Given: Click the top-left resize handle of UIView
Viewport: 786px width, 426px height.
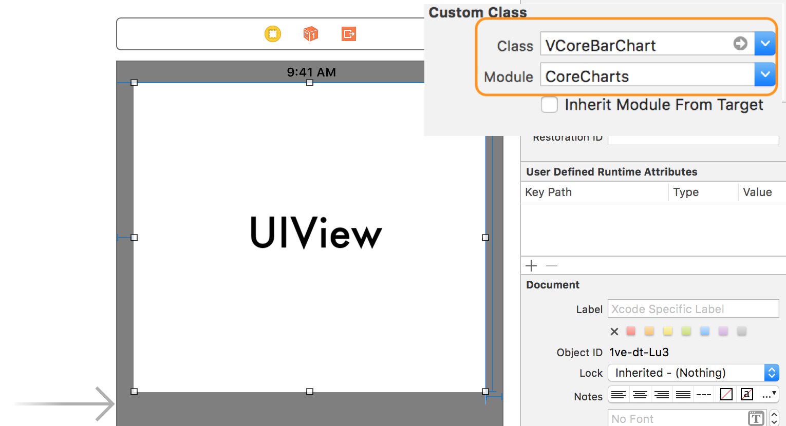Looking at the screenshot, I should (x=134, y=83).
